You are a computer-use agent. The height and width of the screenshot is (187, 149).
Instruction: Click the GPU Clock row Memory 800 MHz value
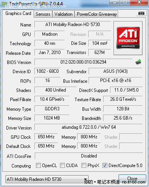coord(89,137)
